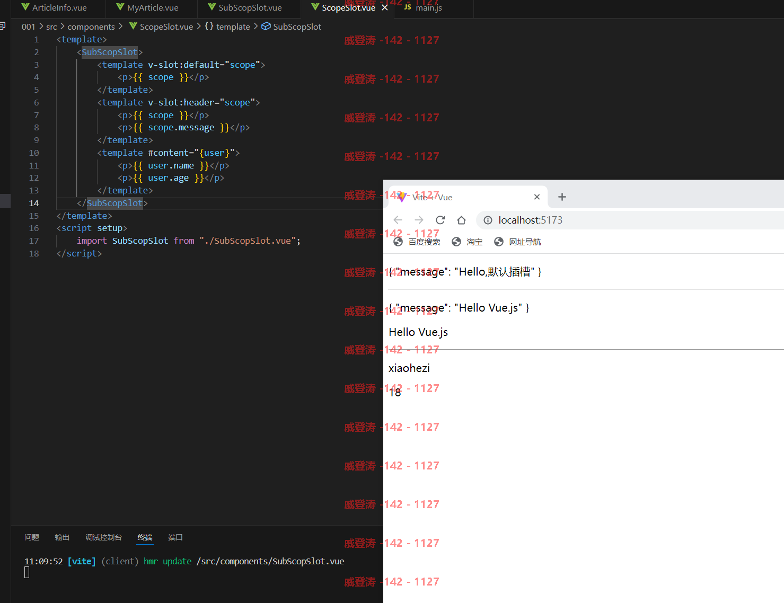Click v-slot:header="scope" on line 6

(201, 102)
